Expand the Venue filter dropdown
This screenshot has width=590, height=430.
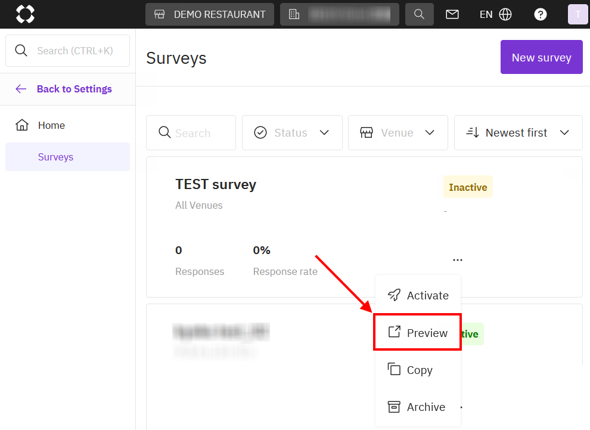(398, 132)
